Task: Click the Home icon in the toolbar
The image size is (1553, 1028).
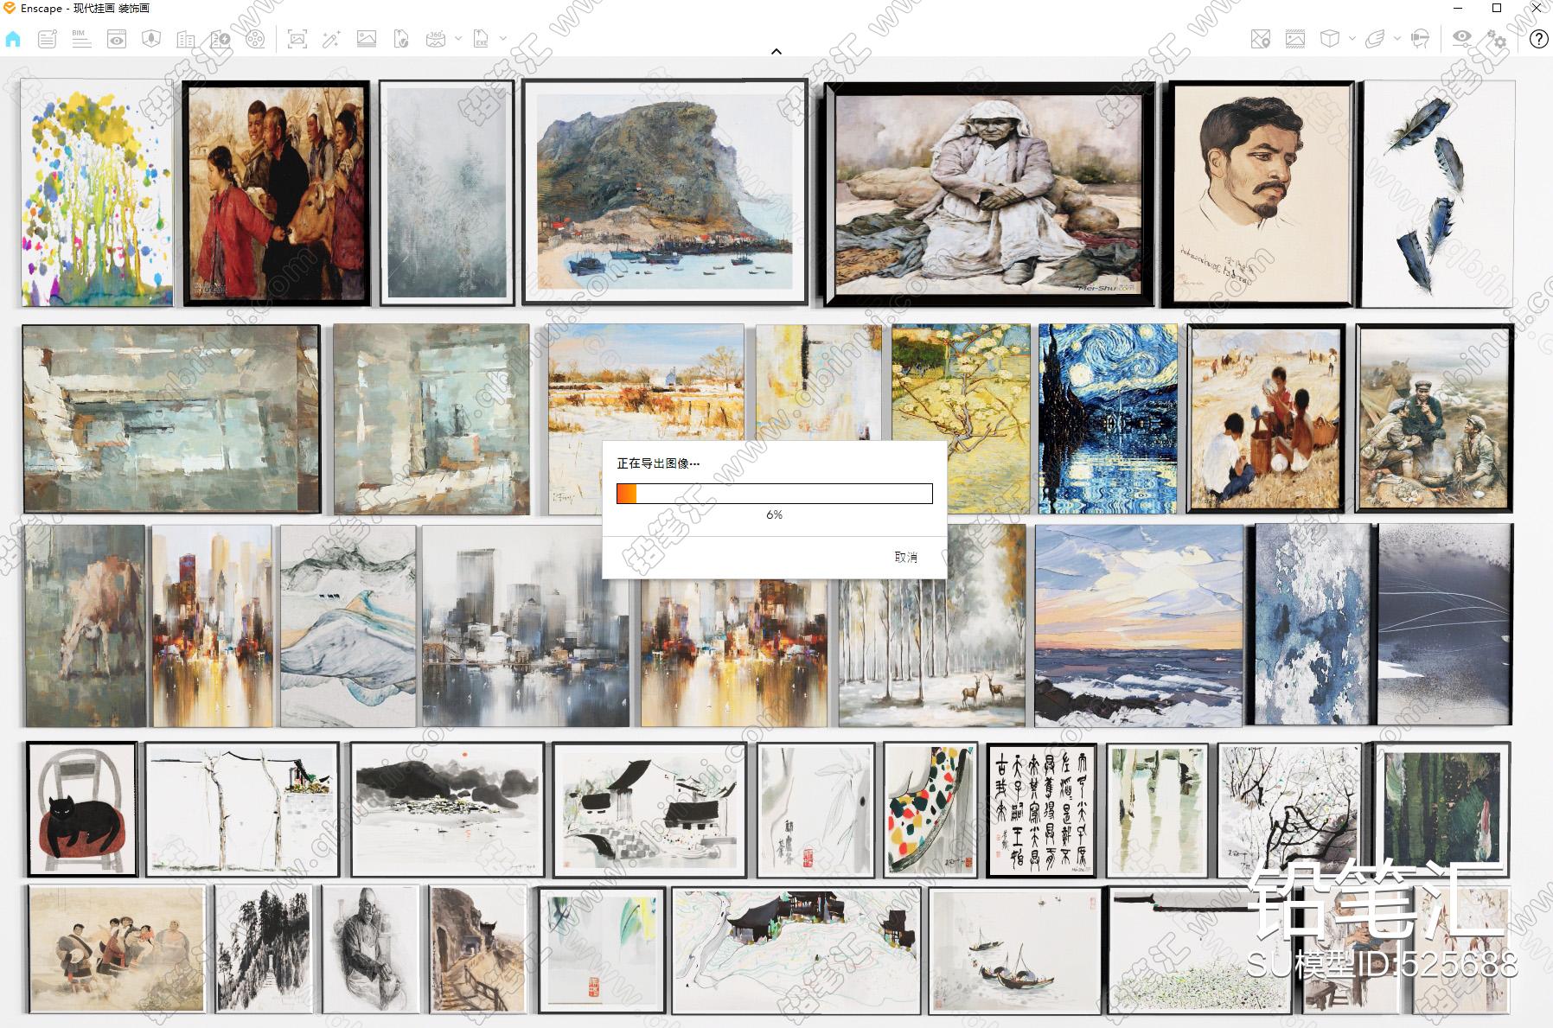Action: tap(13, 39)
